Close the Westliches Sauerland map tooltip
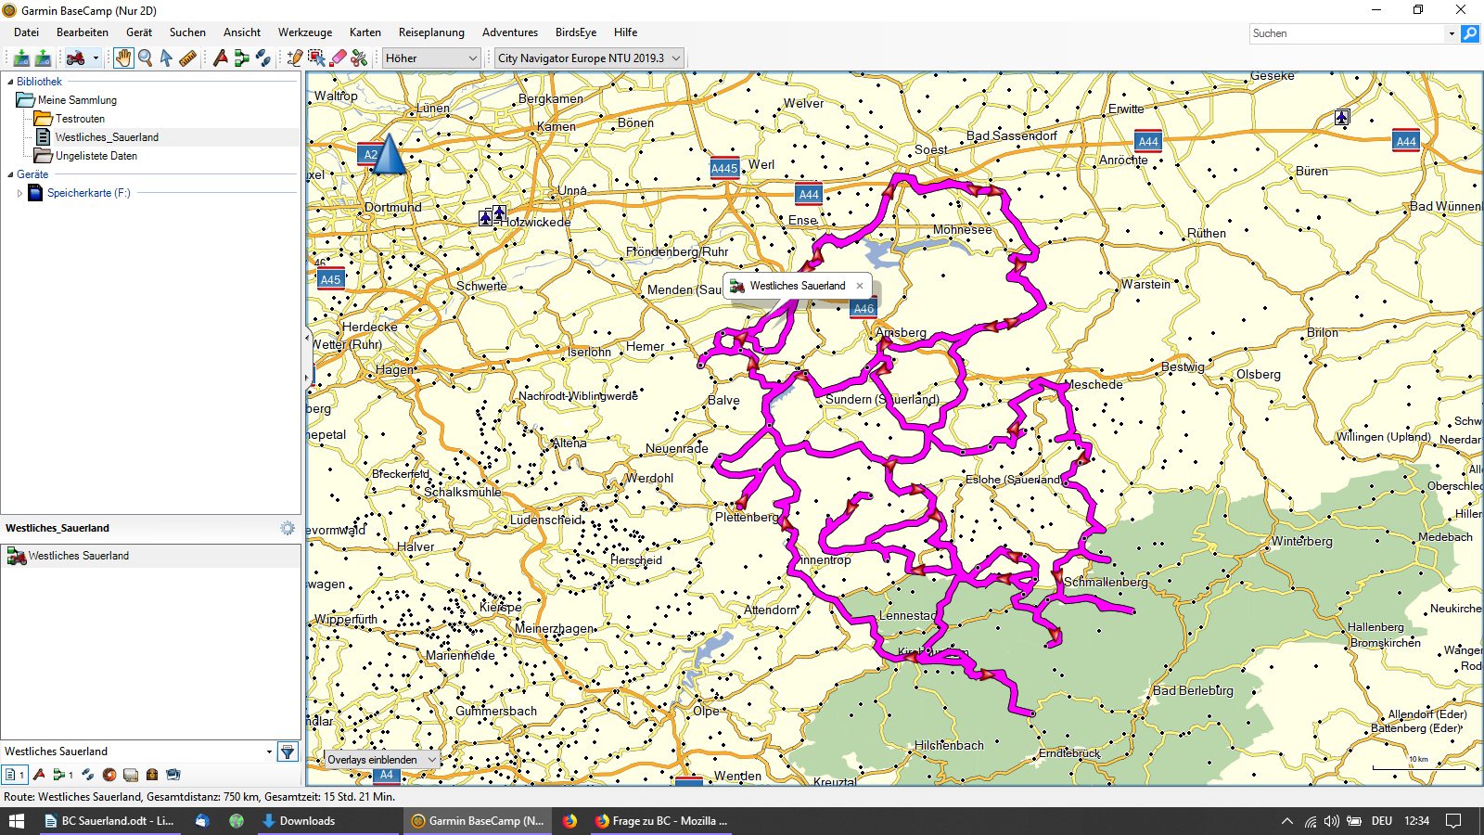Image resolution: width=1484 pixels, height=835 pixels. point(860,286)
